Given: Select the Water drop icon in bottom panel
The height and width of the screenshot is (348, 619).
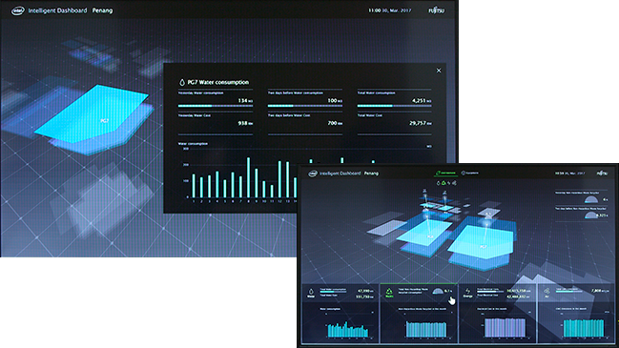Looking at the screenshot, I should [x=311, y=292].
